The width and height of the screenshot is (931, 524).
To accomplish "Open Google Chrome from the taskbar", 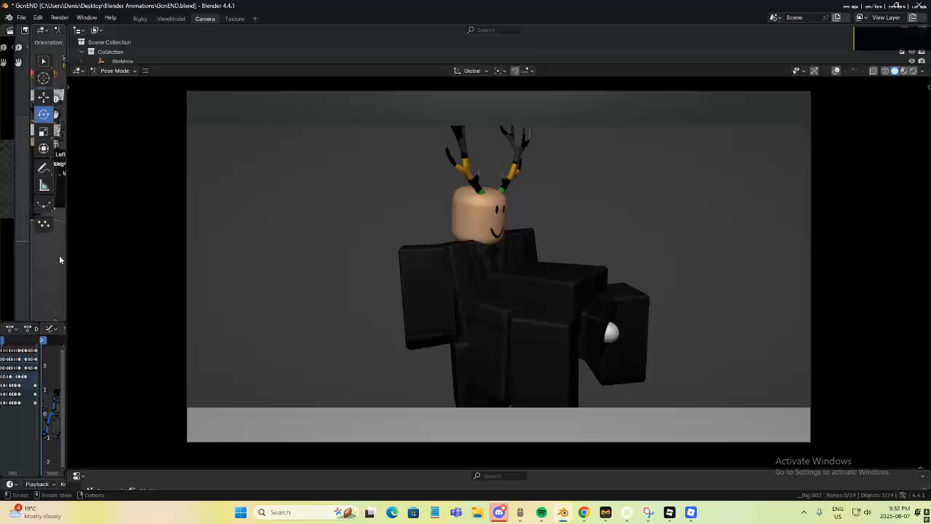I will click(583, 512).
